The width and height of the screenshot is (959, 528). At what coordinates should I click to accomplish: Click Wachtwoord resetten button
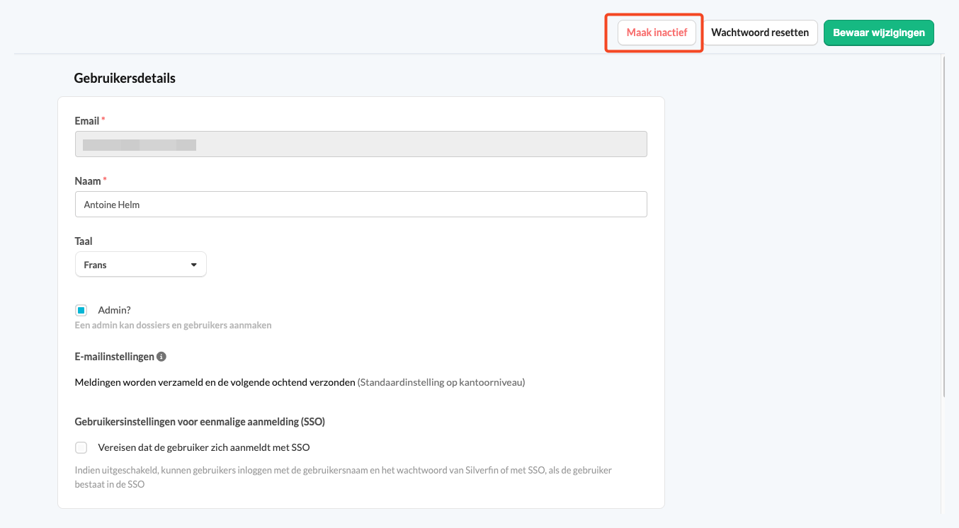760,33
